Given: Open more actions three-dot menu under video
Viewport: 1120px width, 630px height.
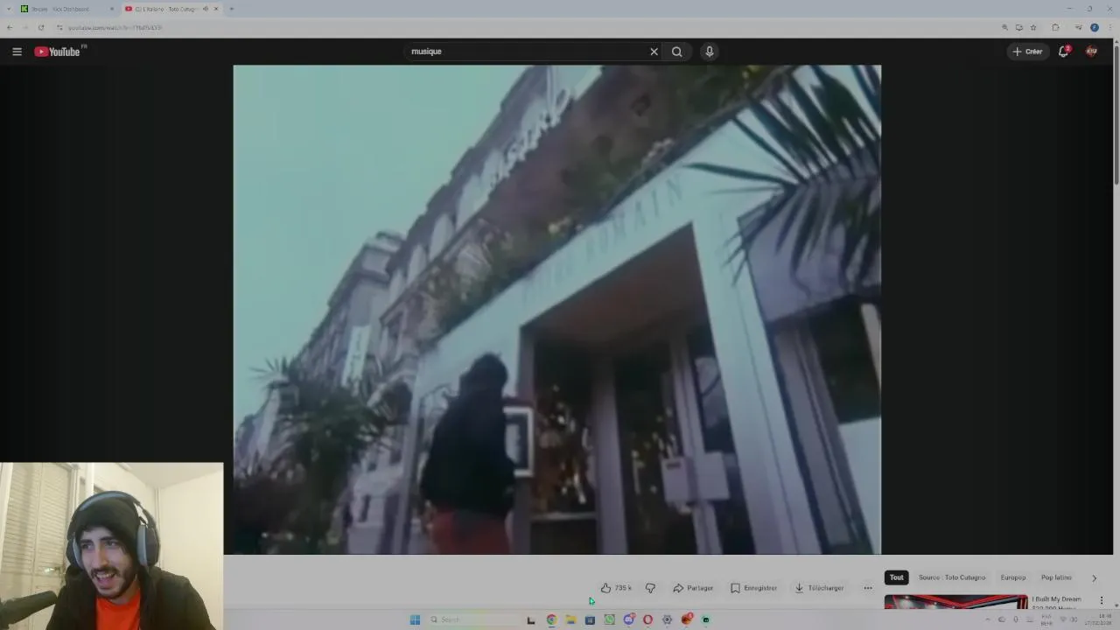Looking at the screenshot, I should 868,588.
